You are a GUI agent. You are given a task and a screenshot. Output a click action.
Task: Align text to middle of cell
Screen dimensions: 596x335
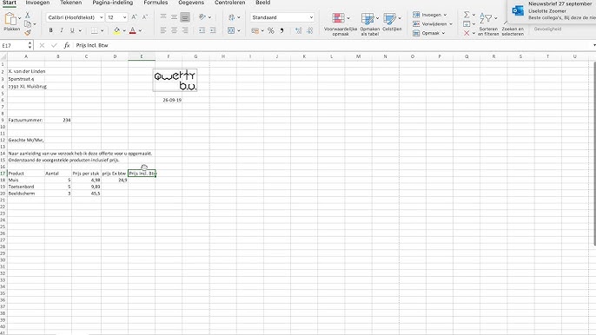174,17
